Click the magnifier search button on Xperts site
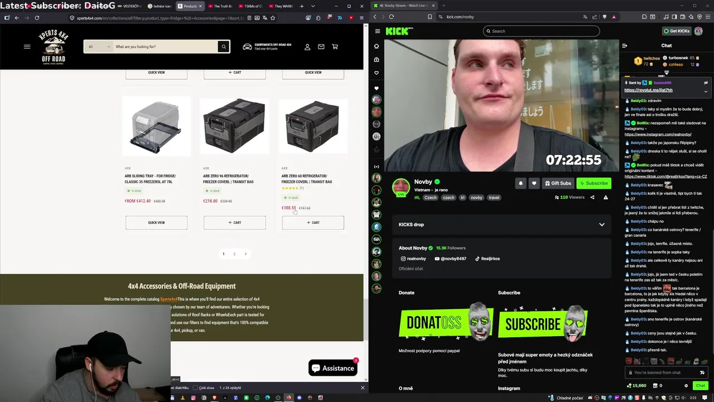714x402 pixels. [224, 47]
